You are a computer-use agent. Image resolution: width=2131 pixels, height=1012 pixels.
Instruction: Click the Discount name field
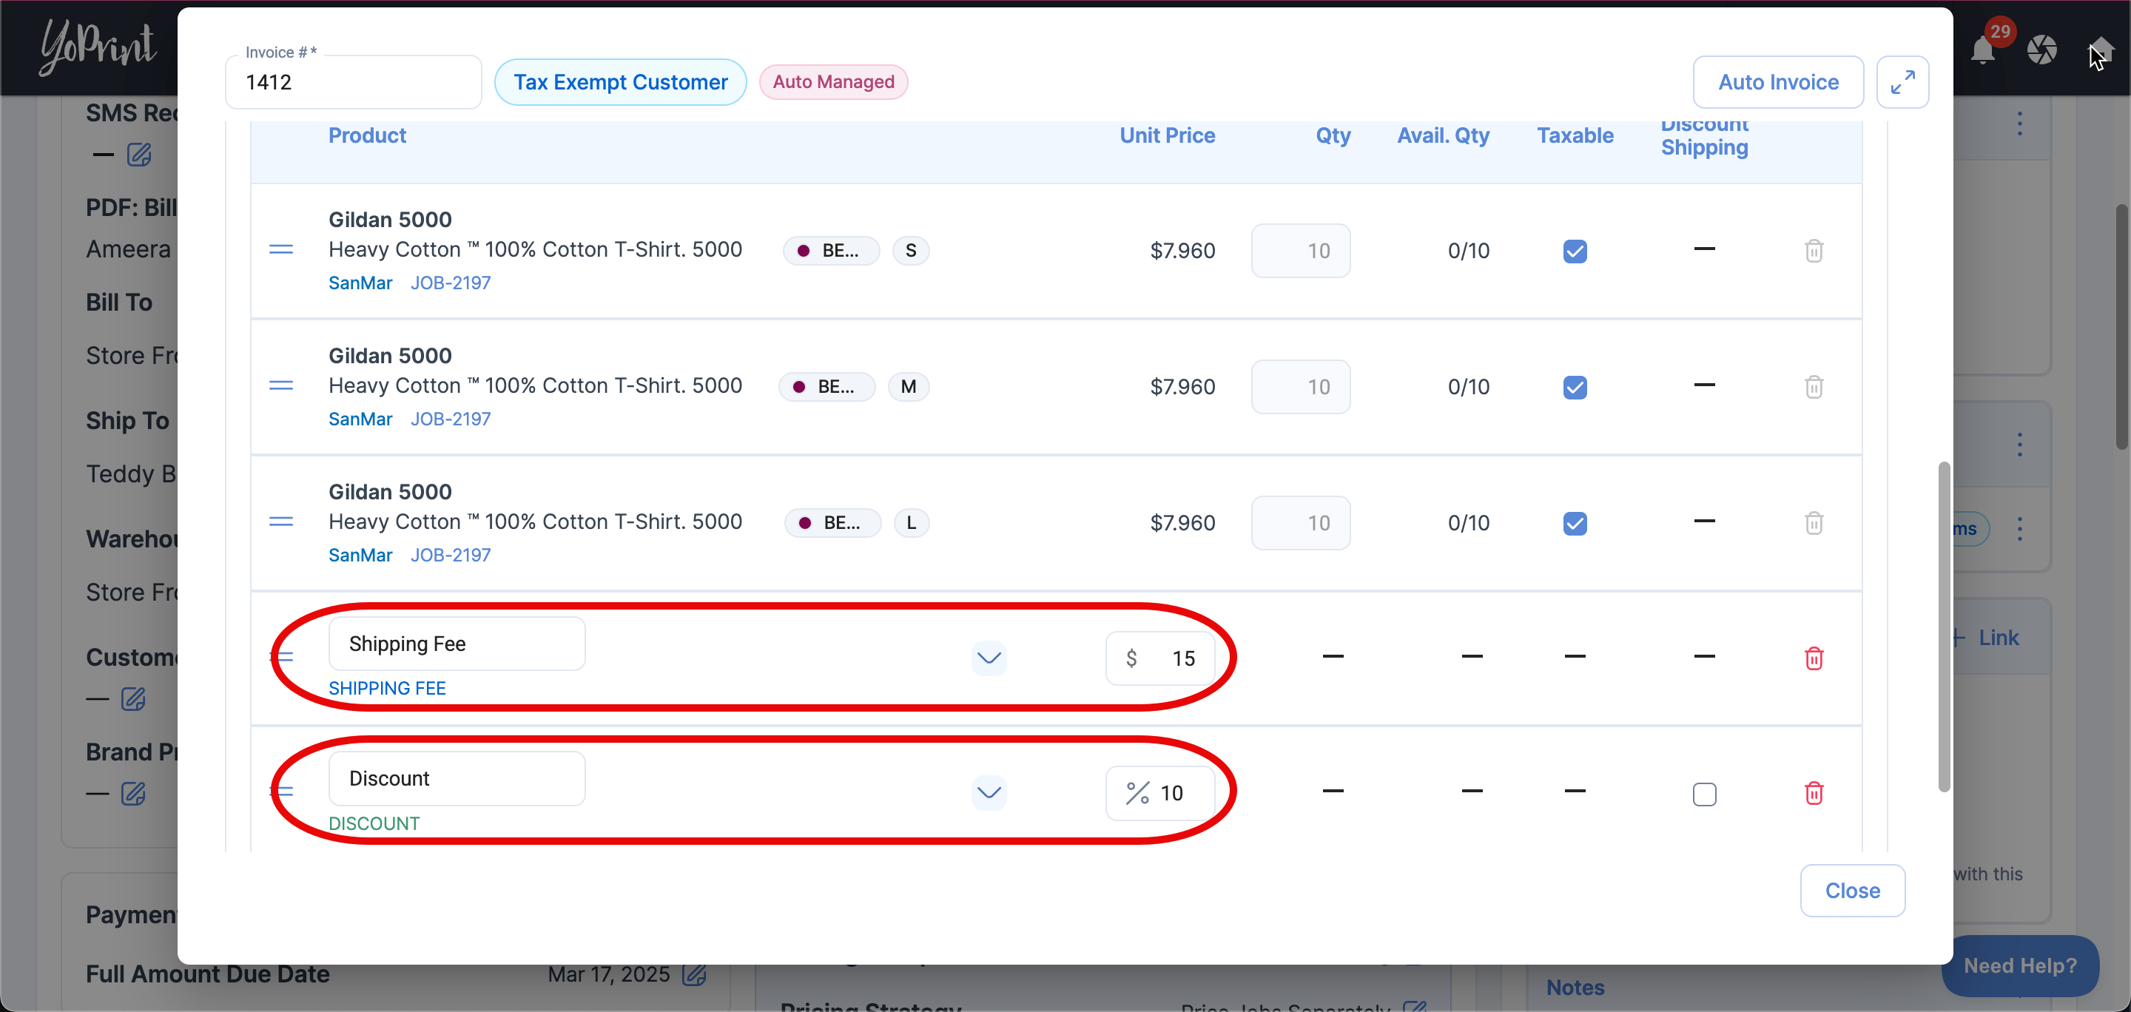[x=457, y=778]
